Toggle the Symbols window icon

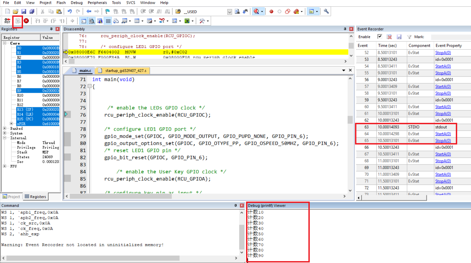tap(100, 21)
